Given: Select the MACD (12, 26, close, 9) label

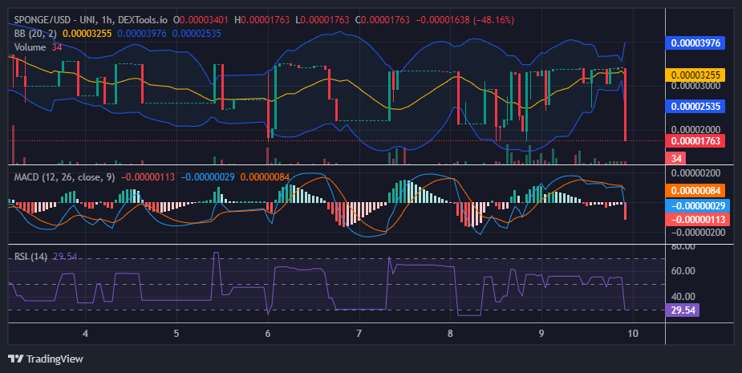Looking at the screenshot, I should click(64, 177).
